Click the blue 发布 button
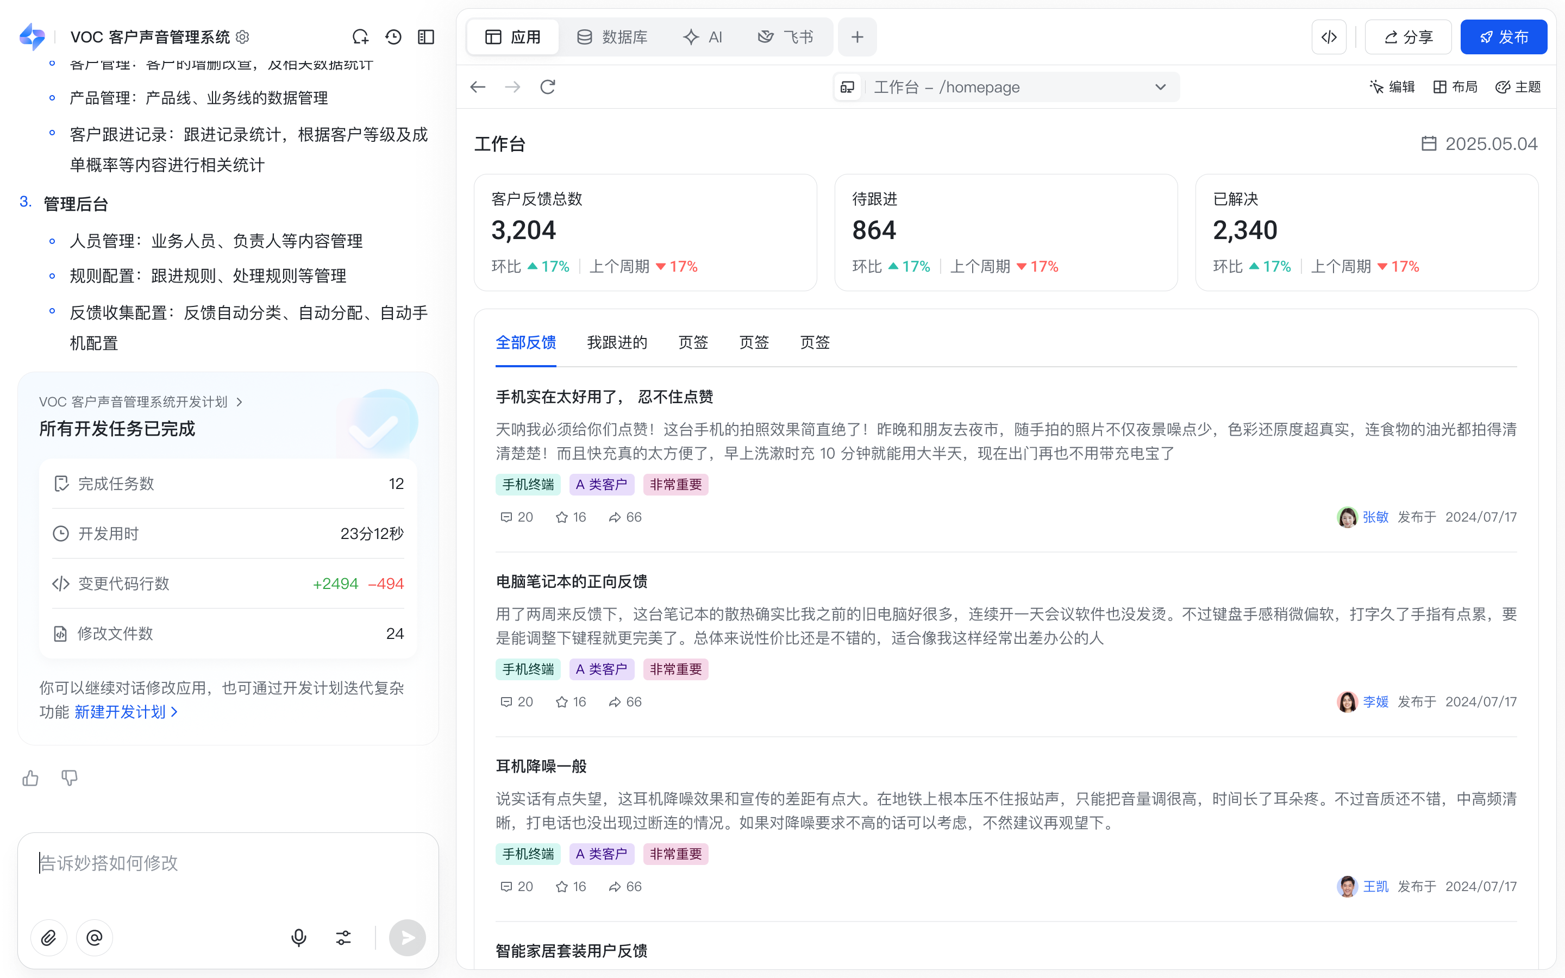The width and height of the screenshot is (1565, 978). tap(1503, 37)
